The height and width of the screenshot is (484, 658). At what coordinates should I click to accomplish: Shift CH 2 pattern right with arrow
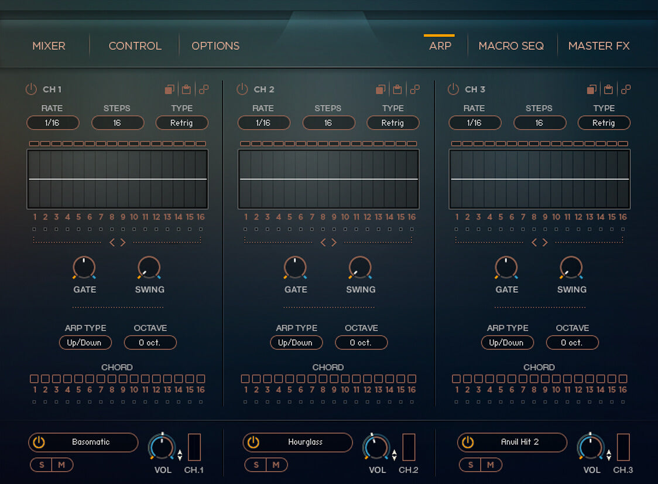334,243
